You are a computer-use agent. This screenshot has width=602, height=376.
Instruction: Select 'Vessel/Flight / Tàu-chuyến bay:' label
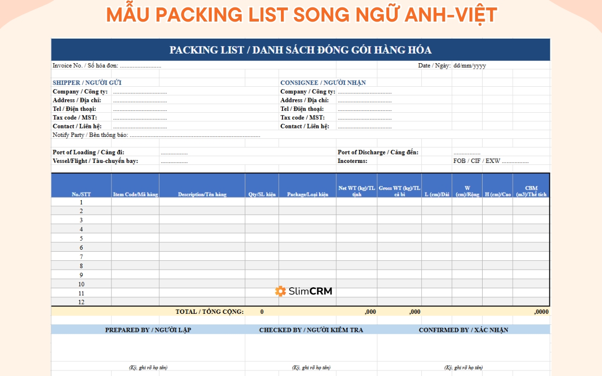pyautogui.click(x=95, y=161)
